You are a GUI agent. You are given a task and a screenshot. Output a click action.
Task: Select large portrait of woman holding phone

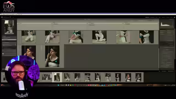[x=52, y=56]
